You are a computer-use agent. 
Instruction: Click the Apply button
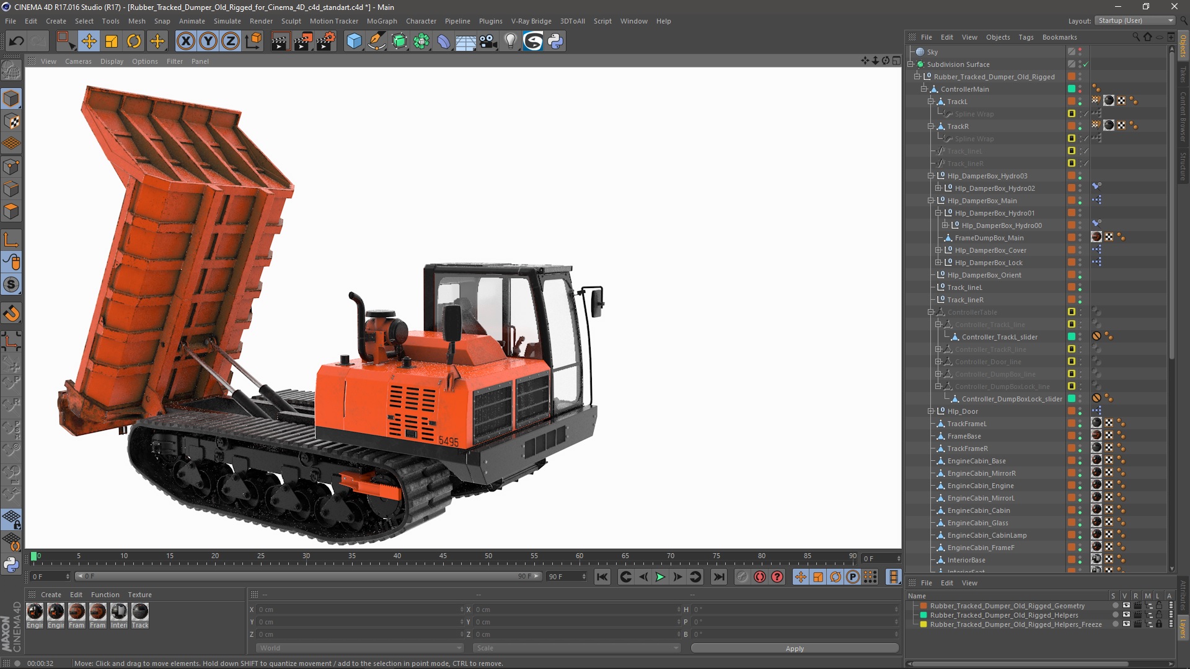coord(794,648)
